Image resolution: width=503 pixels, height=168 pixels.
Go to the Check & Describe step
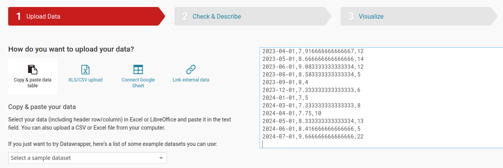tap(217, 16)
